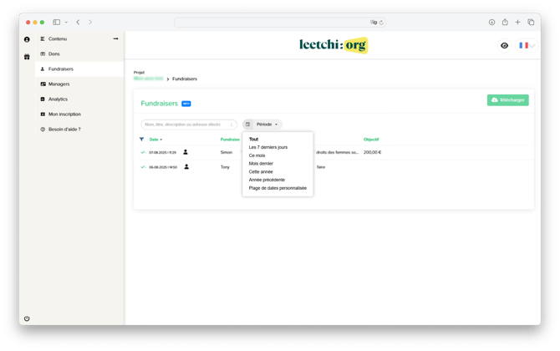Open the Période dropdown
The image size is (560, 351).
[x=267, y=125]
